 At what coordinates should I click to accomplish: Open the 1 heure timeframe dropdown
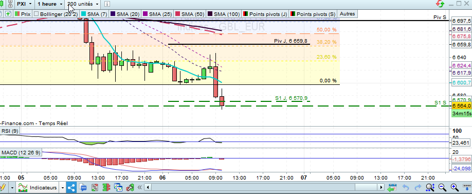50,4
